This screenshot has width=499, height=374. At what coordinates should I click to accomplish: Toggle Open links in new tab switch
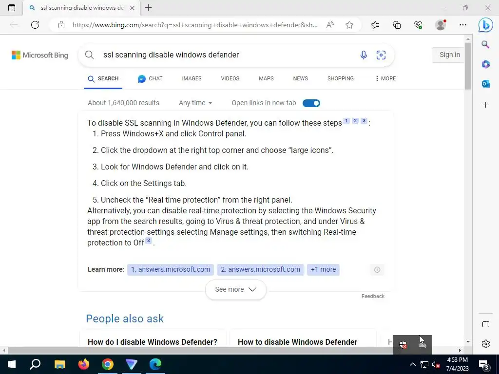[x=311, y=103]
